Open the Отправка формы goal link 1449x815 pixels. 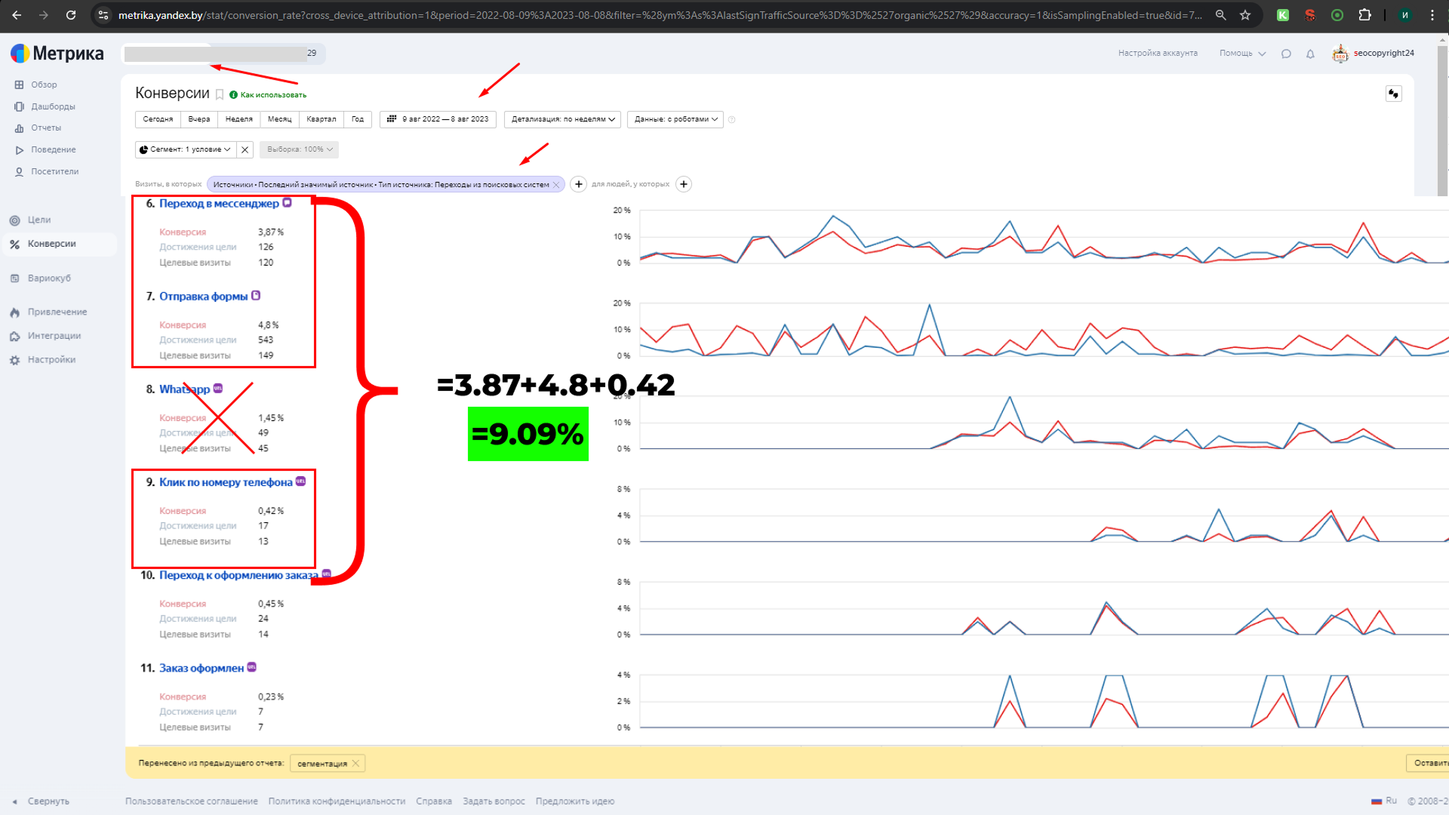203,297
